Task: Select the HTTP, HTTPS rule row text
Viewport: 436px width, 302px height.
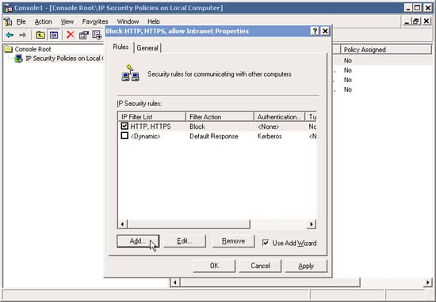Action: pos(151,126)
